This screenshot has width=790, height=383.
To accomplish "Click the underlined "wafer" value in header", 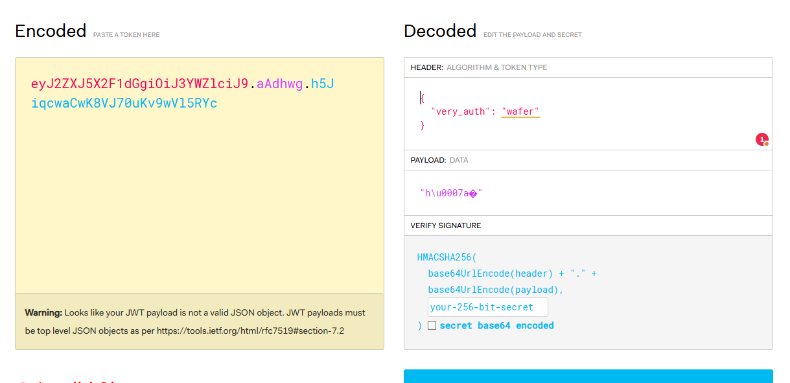I will 520,111.
